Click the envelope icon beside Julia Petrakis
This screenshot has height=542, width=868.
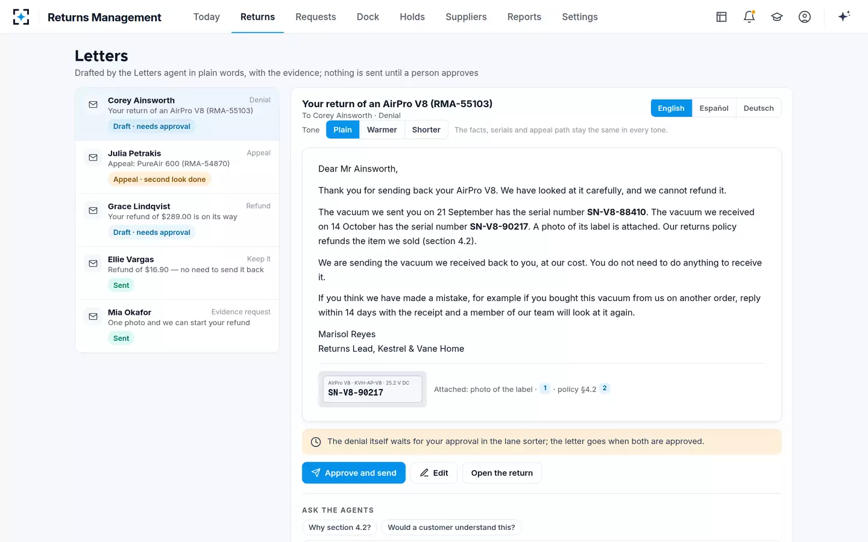click(x=93, y=158)
